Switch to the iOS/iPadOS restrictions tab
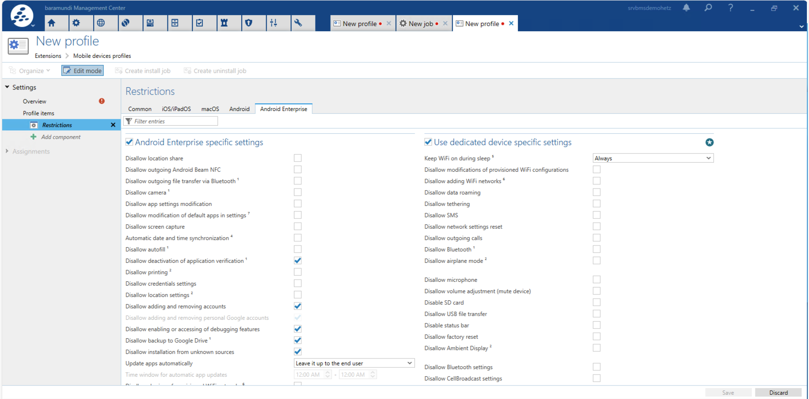 tap(176, 109)
